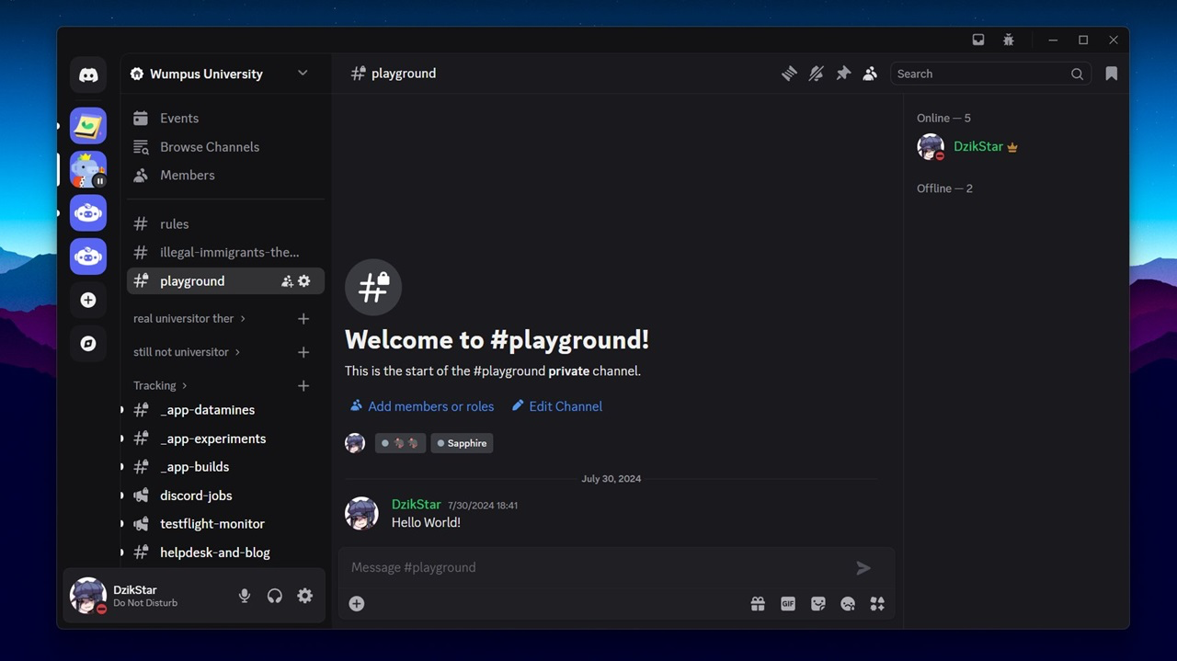Open testflight-monitor channel
Image resolution: width=1177 pixels, height=661 pixels.
[x=225, y=524]
